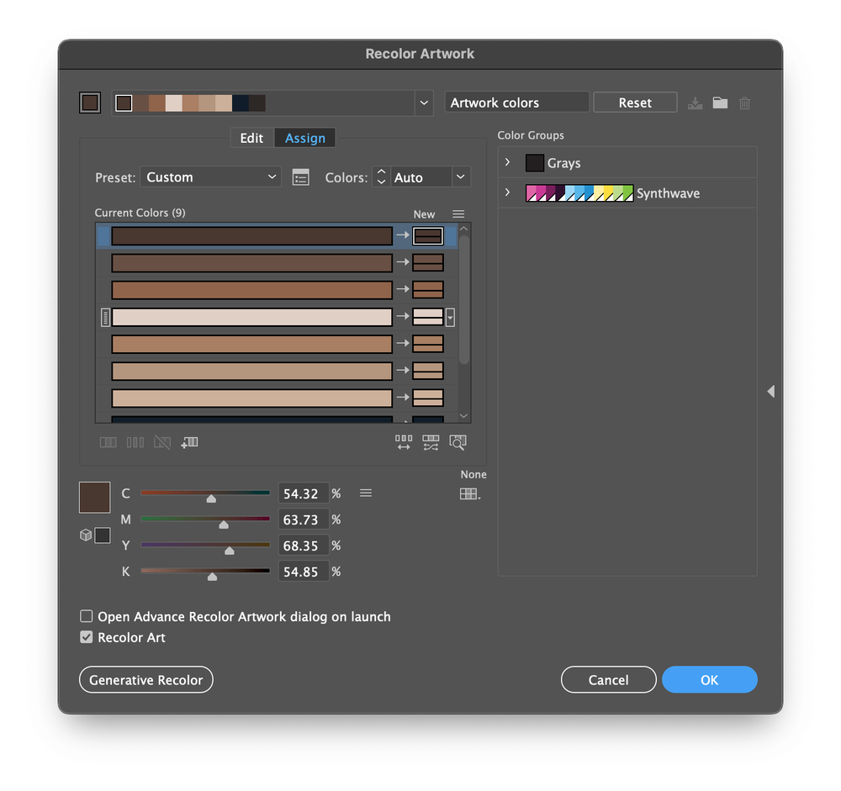Click the M value field 63.73
Image resolution: width=841 pixels, height=791 pixels.
pyautogui.click(x=304, y=519)
